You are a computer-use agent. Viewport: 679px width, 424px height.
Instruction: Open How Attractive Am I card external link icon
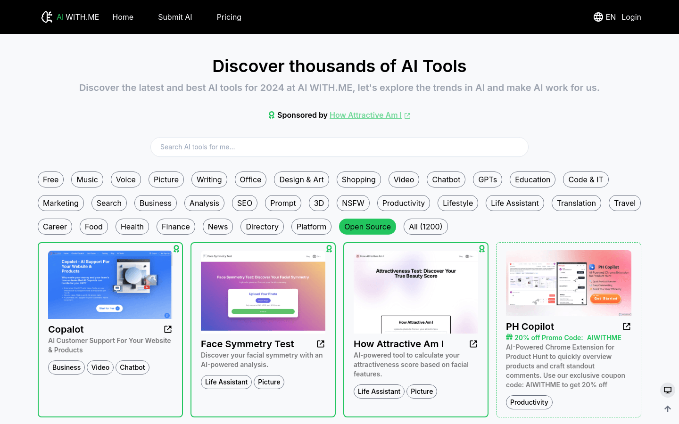(x=473, y=344)
